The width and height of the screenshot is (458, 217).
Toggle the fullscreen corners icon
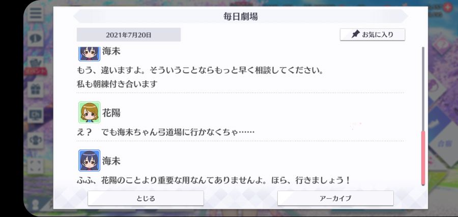click(36, 166)
